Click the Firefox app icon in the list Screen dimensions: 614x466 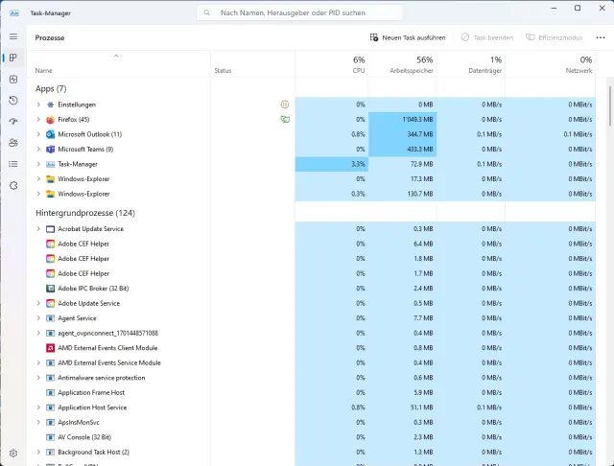click(x=51, y=120)
